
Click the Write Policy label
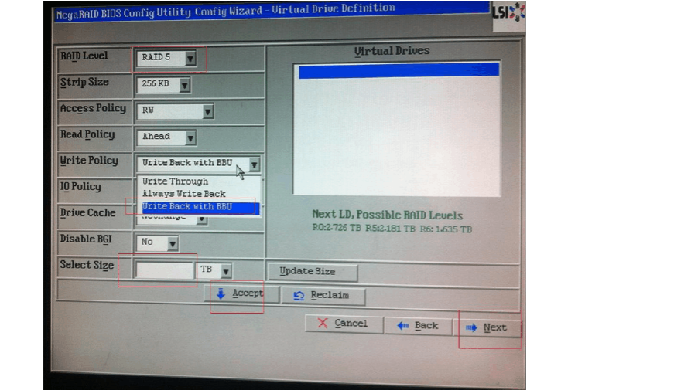89,161
